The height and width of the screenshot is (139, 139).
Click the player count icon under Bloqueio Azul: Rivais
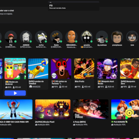[106, 87]
